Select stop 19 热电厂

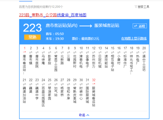(x=138, y=60)
